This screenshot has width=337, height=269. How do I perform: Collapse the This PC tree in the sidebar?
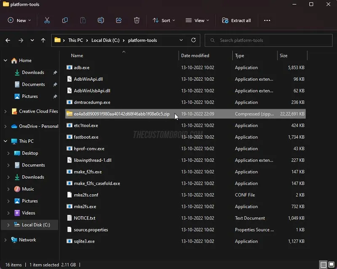point(5,141)
